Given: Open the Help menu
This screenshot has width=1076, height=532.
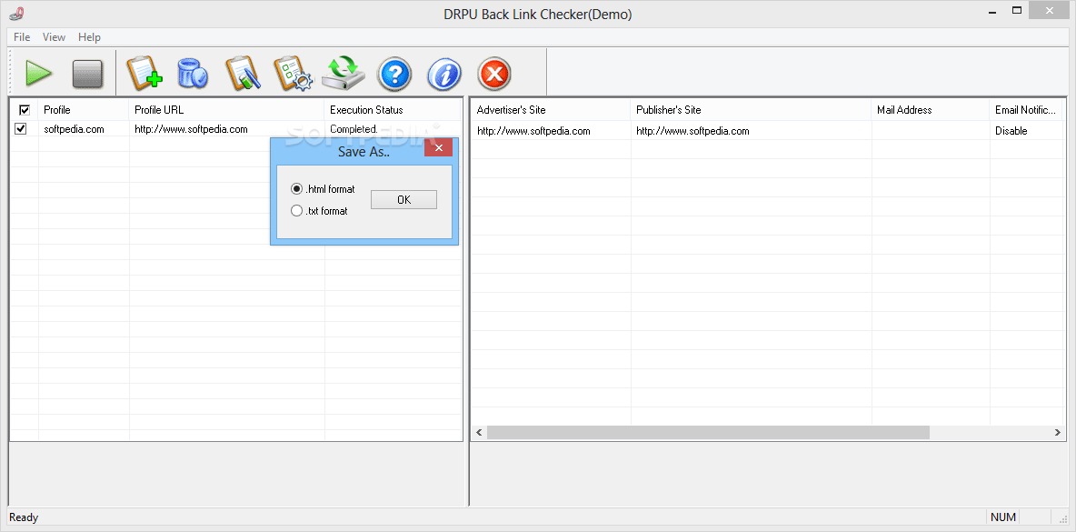Looking at the screenshot, I should pos(89,37).
